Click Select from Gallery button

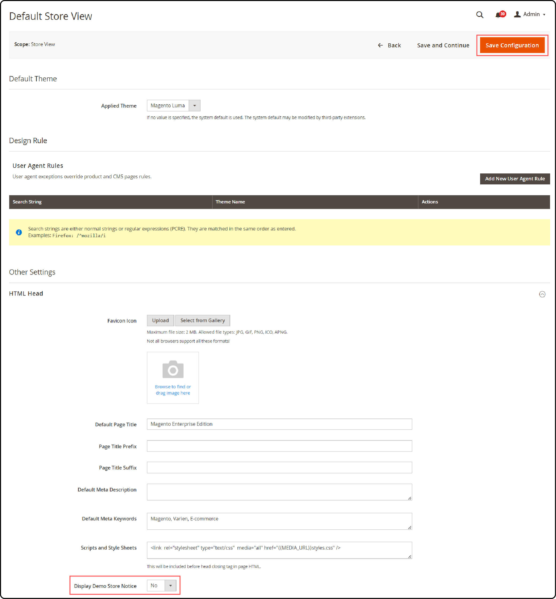(202, 320)
